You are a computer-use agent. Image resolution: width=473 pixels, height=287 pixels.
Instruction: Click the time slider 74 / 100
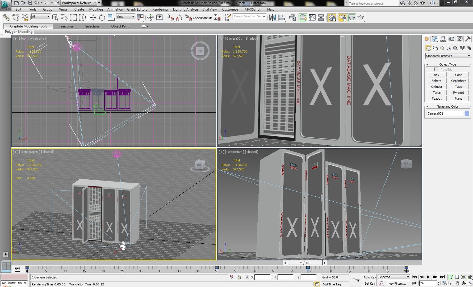point(304,263)
